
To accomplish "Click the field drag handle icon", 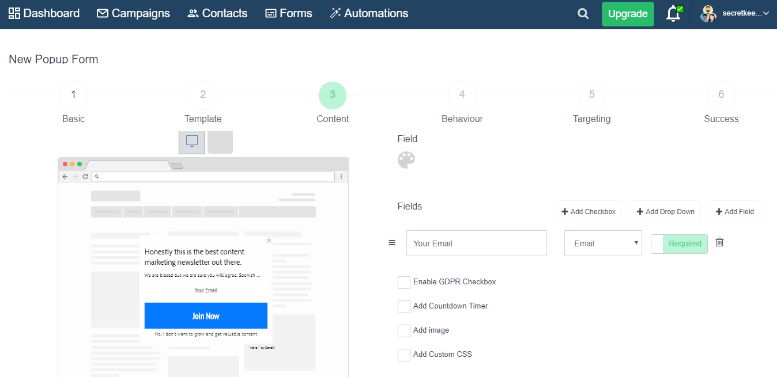I will coord(392,243).
